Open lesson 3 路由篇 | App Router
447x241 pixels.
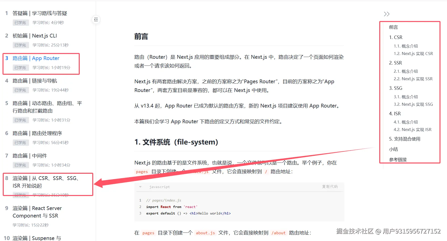coord(36,58)
